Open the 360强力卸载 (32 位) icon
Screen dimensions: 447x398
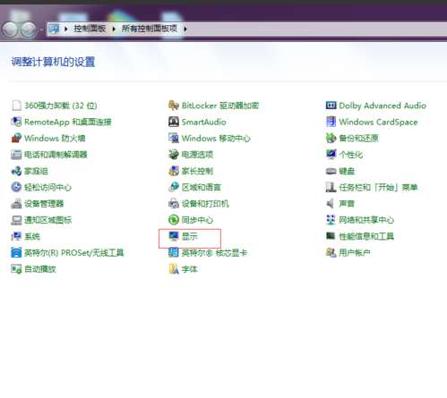(x=16, y=106)
